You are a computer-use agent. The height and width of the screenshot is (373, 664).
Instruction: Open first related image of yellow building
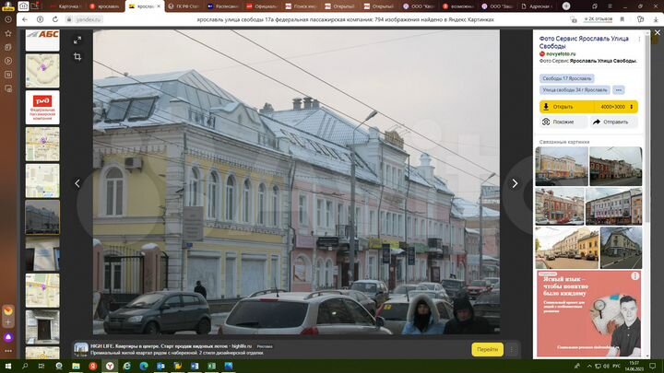click(562, 166)
